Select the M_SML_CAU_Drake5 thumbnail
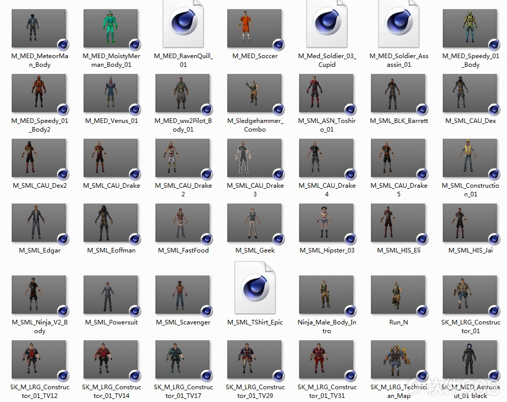Screen dimensions: 507x402 click(398, 158)
